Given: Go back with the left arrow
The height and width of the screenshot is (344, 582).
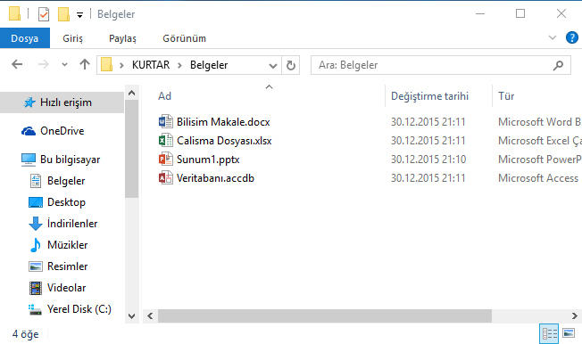Looking at the screenshot, I should pyautogui.click(x=17, y=64).
